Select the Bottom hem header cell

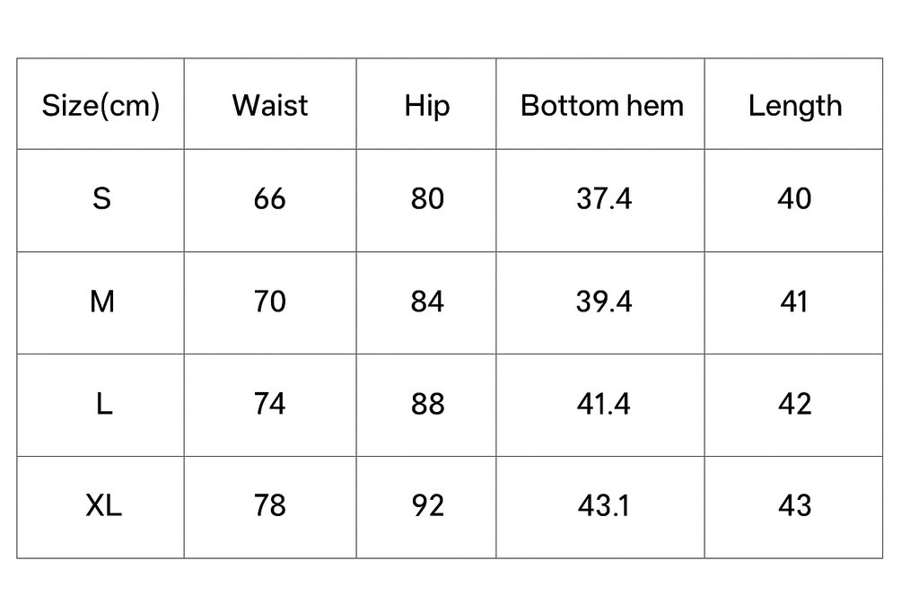(601, 105)
